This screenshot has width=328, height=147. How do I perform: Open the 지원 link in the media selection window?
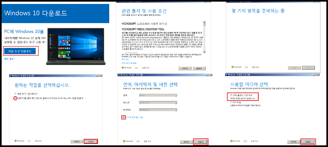[245, 141]
